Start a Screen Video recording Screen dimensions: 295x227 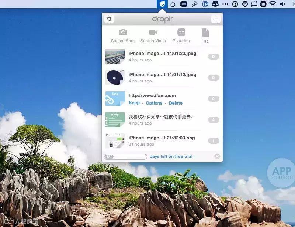(x=153, y=36)
